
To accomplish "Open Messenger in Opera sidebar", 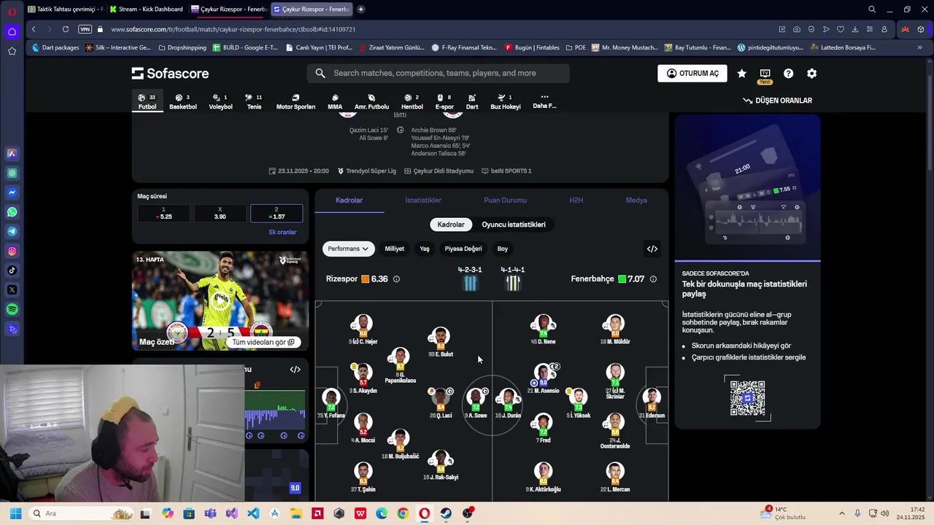I will (x=12, y=192).
